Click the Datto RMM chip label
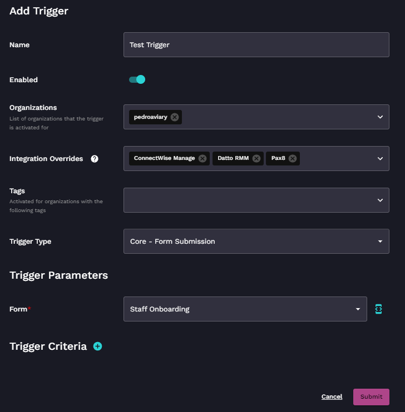 pos(233,158)
